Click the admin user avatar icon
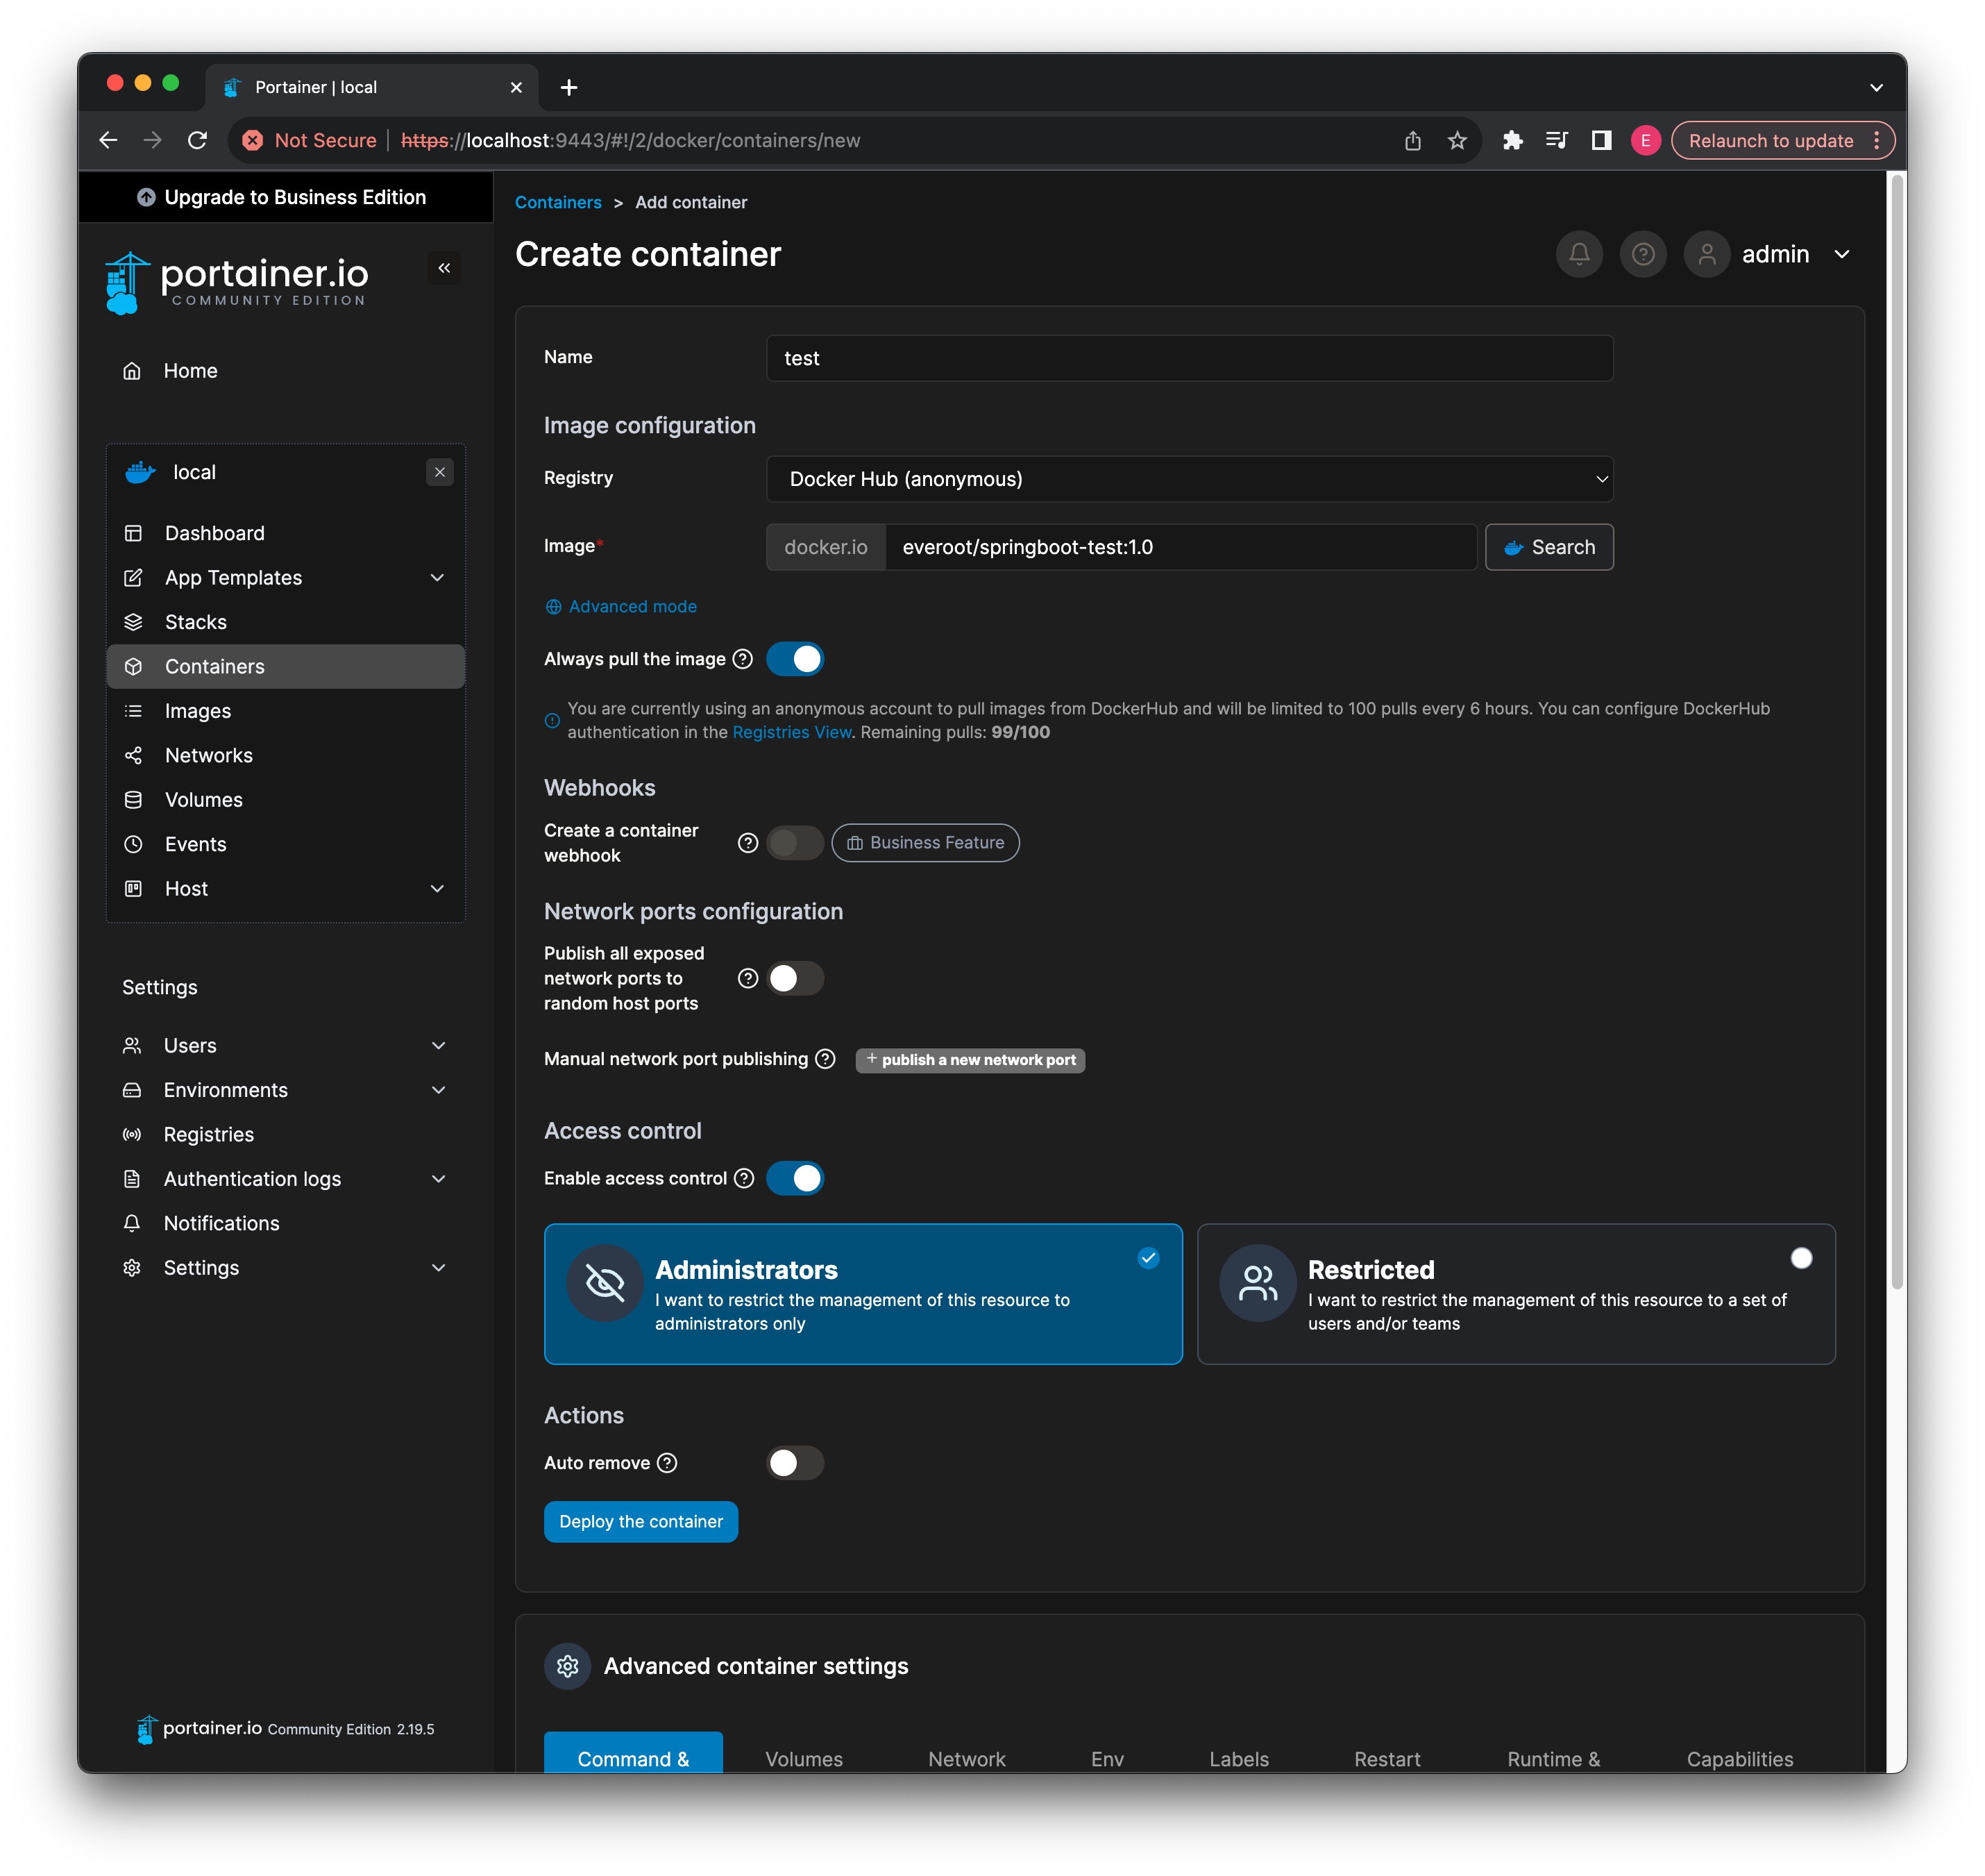The image size is (1985, 1876). coord(1706,254)
